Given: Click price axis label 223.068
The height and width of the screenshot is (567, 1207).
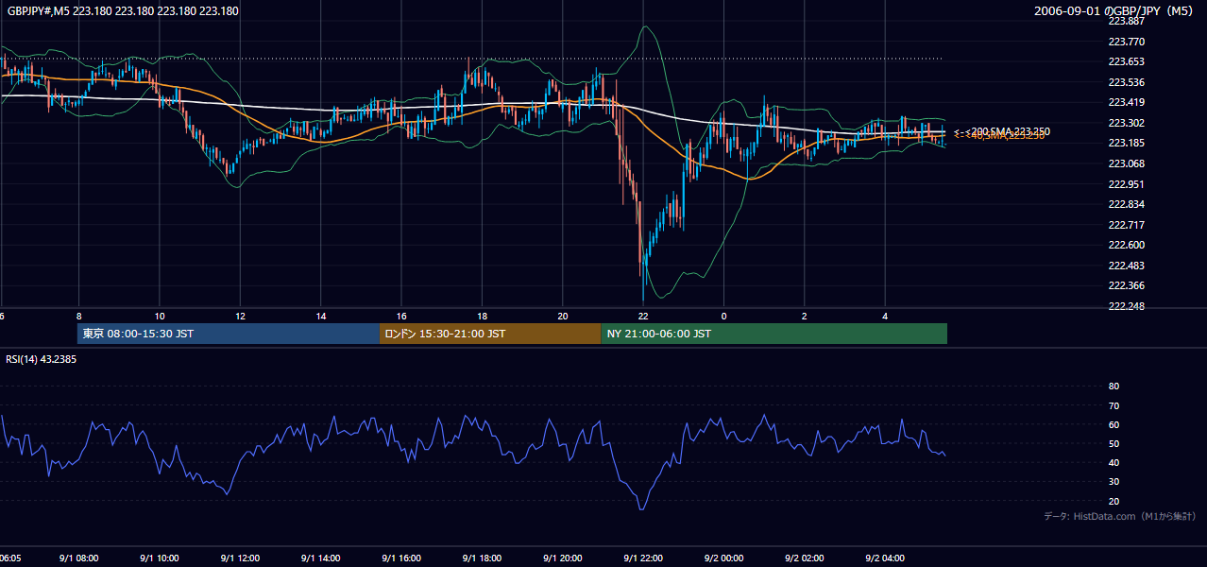Looking at the screenshot, I should coord(1126,163).
